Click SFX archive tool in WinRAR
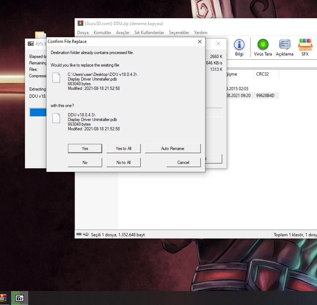 click(305, 48)
